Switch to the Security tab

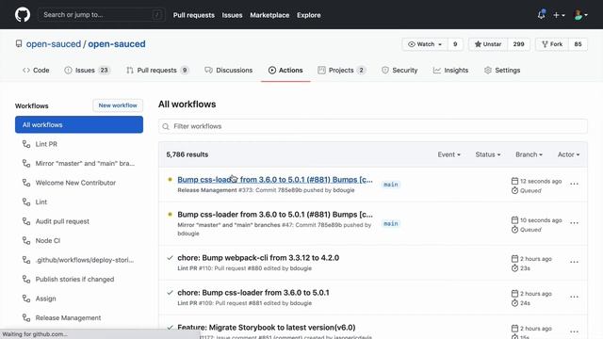pos(399,71)
